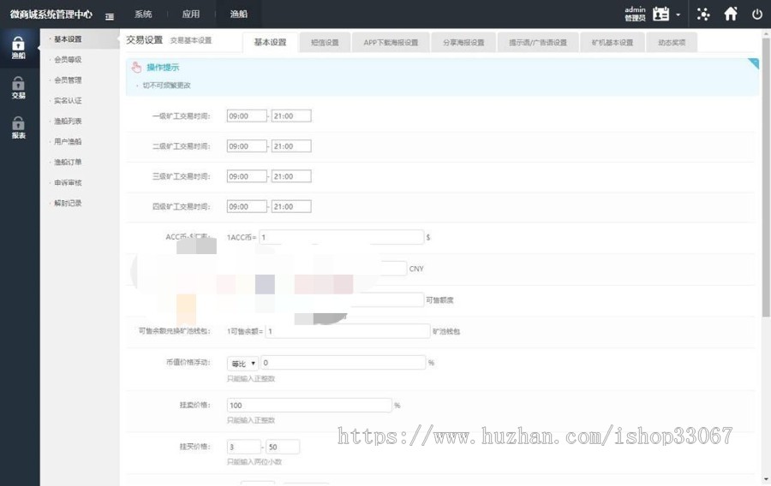Click the admin profile card icon
The image size is (771, 486).
point(660,14)
